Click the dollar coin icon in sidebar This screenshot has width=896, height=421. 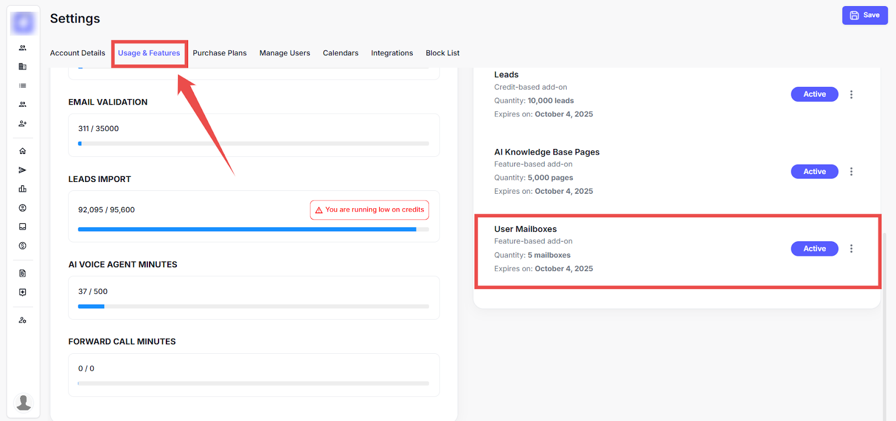coord(22,246)
